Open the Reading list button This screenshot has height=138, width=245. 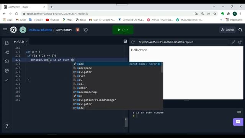[x=234, y=20]
